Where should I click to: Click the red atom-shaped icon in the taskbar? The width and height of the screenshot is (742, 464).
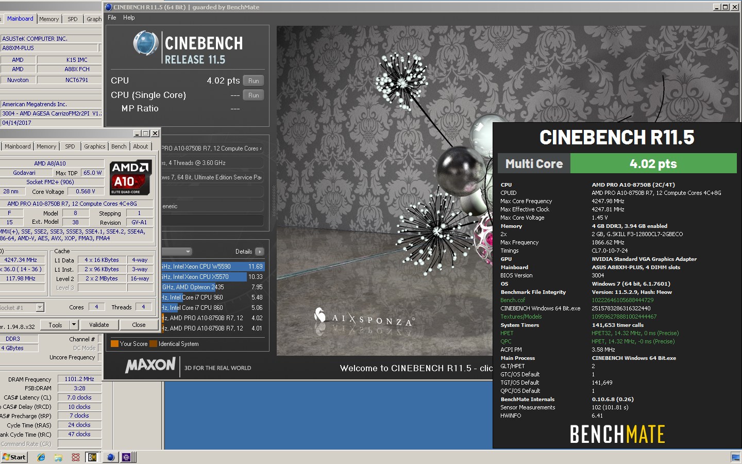pos(76,457)
